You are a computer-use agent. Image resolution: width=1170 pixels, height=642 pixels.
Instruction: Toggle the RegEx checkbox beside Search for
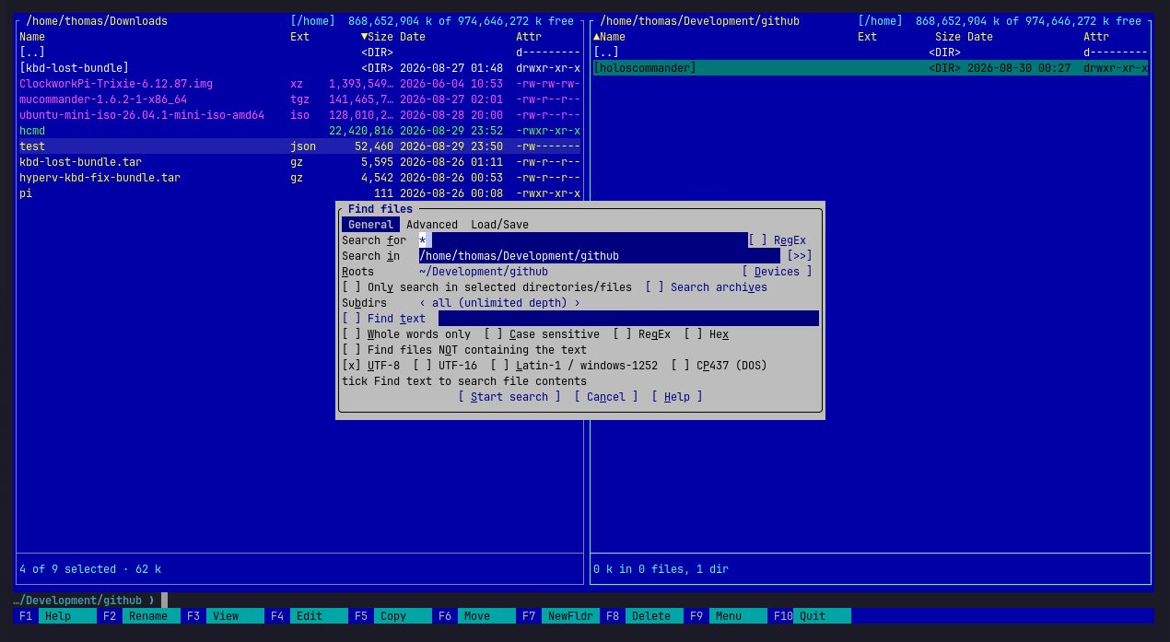pos(777,240)
